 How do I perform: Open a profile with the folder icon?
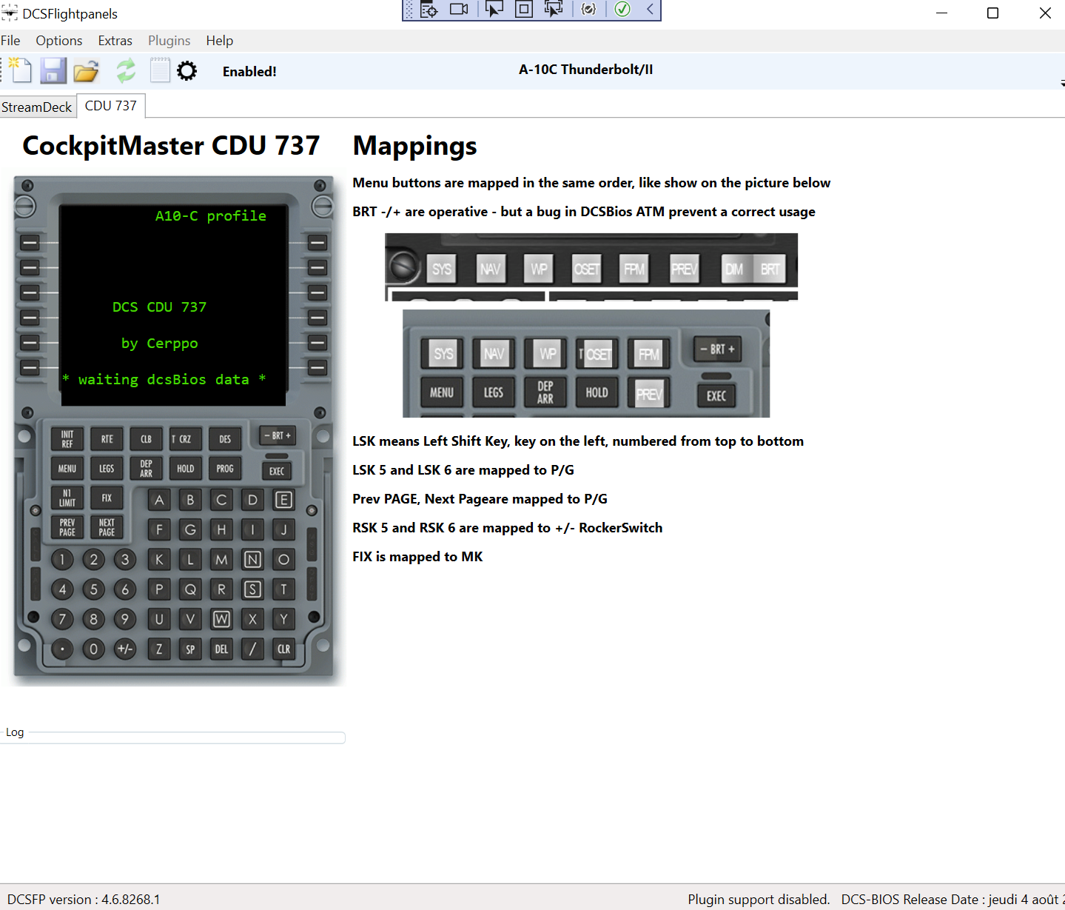[x=86, y=71]
